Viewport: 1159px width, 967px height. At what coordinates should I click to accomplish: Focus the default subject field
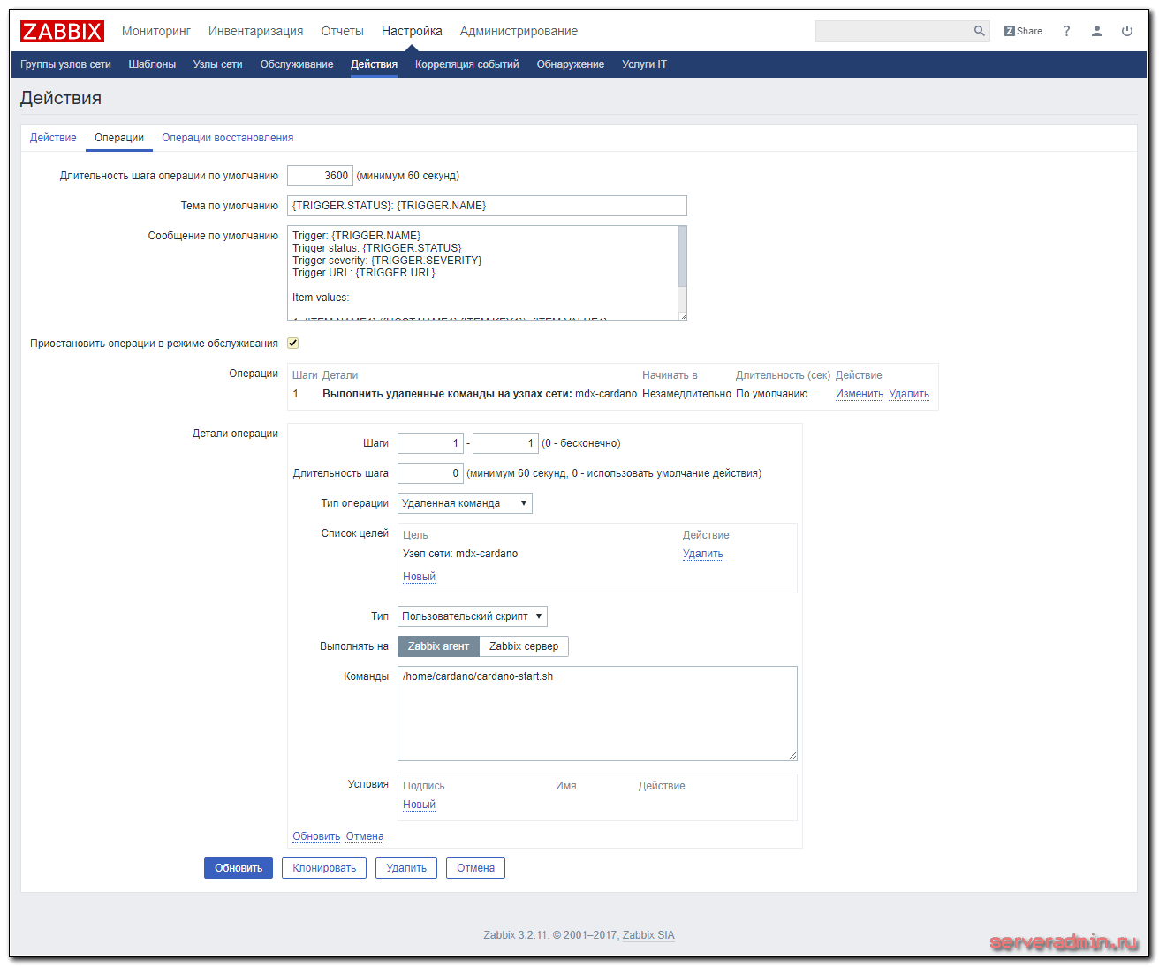[487, 206]
